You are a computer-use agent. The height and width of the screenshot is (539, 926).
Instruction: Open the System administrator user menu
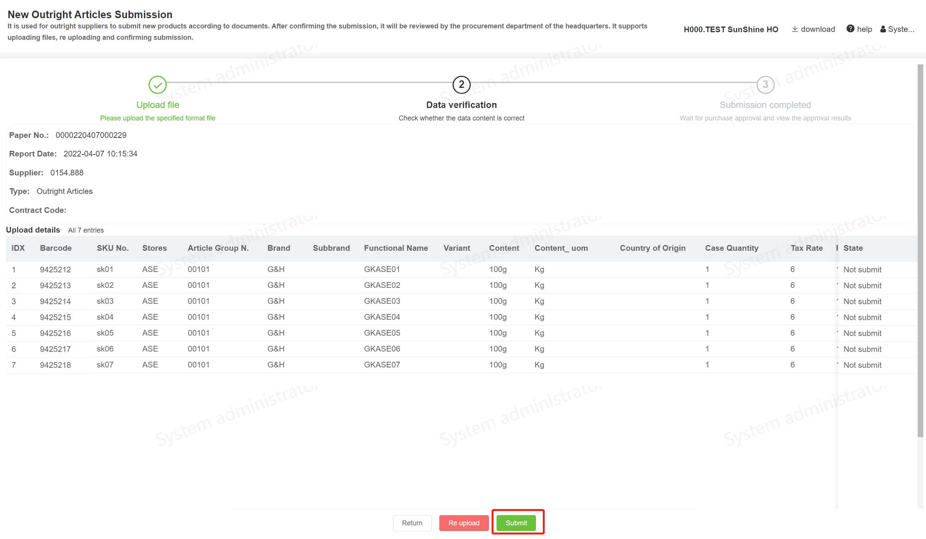901,29
